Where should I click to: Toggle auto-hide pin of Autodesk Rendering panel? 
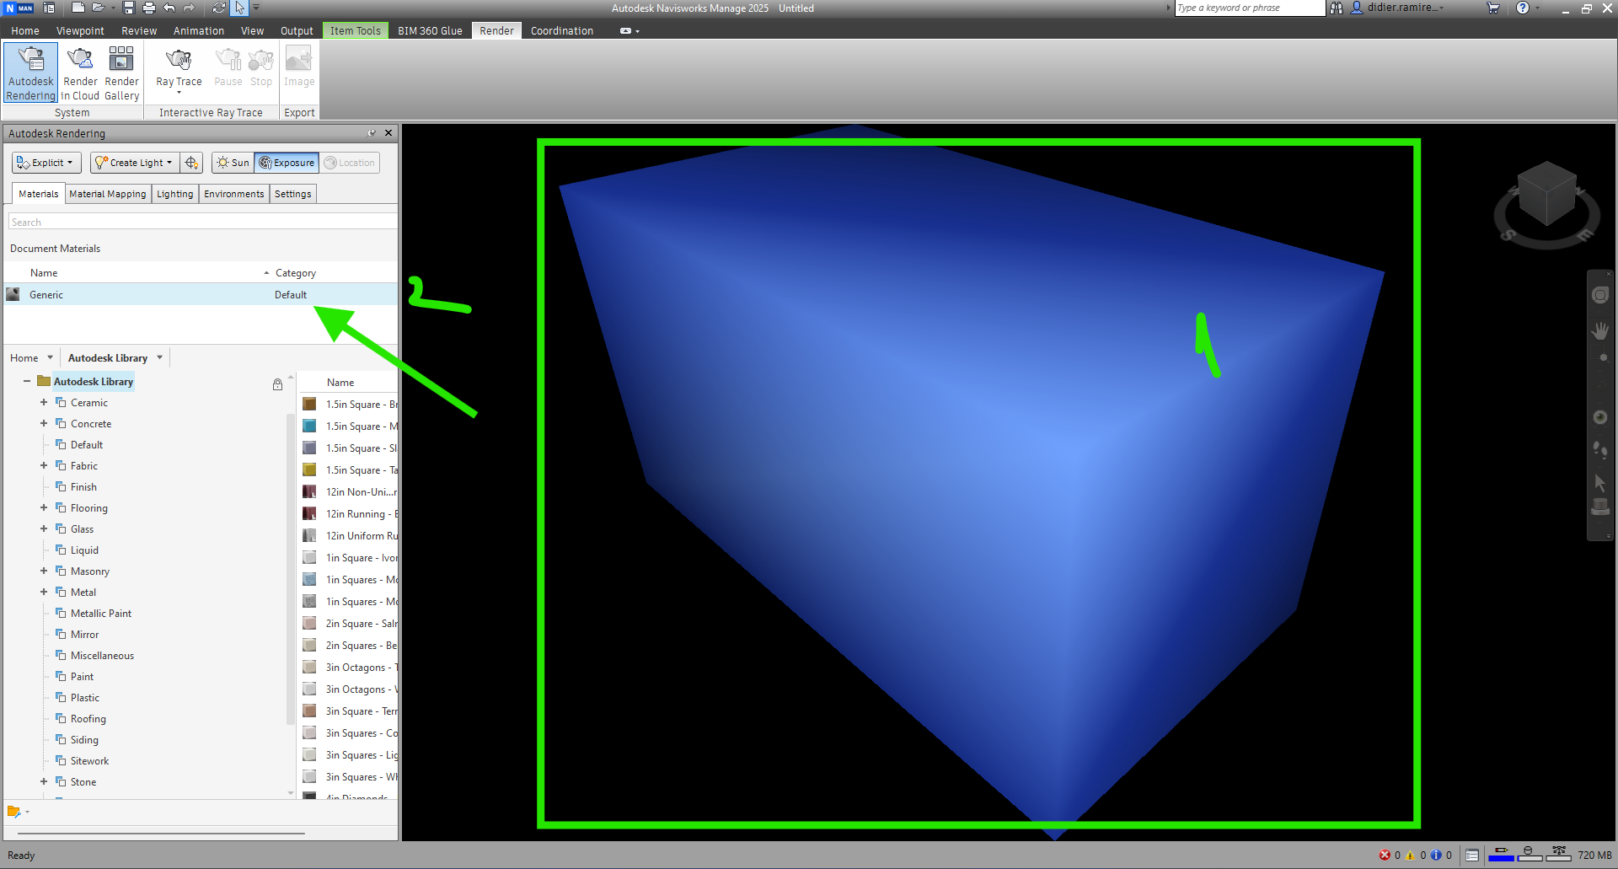tap(372, 133)
